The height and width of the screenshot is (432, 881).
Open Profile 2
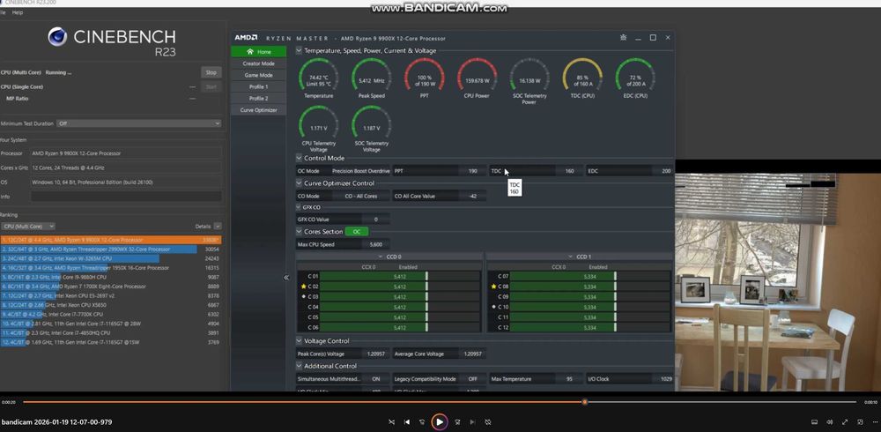(x=258, y=98)
